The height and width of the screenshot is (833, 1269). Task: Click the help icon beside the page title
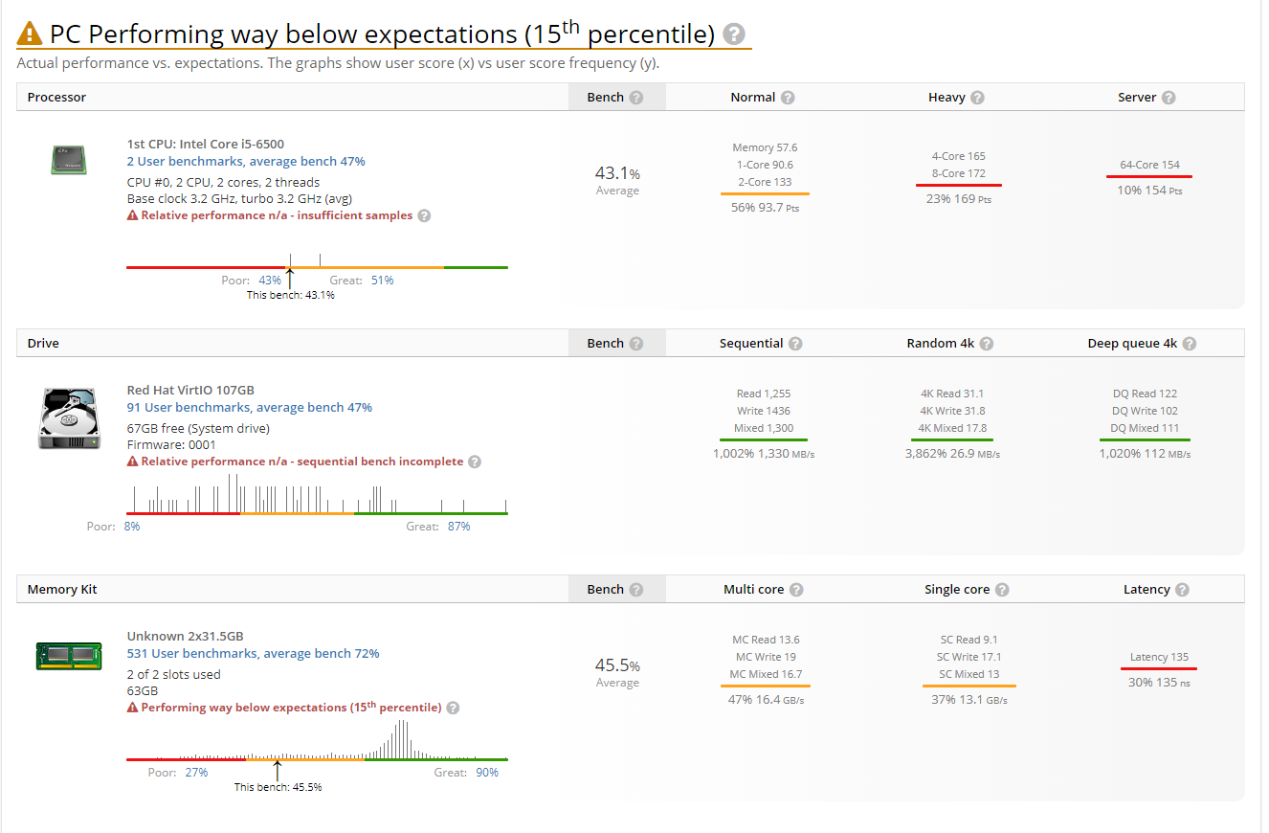[734, 34]
